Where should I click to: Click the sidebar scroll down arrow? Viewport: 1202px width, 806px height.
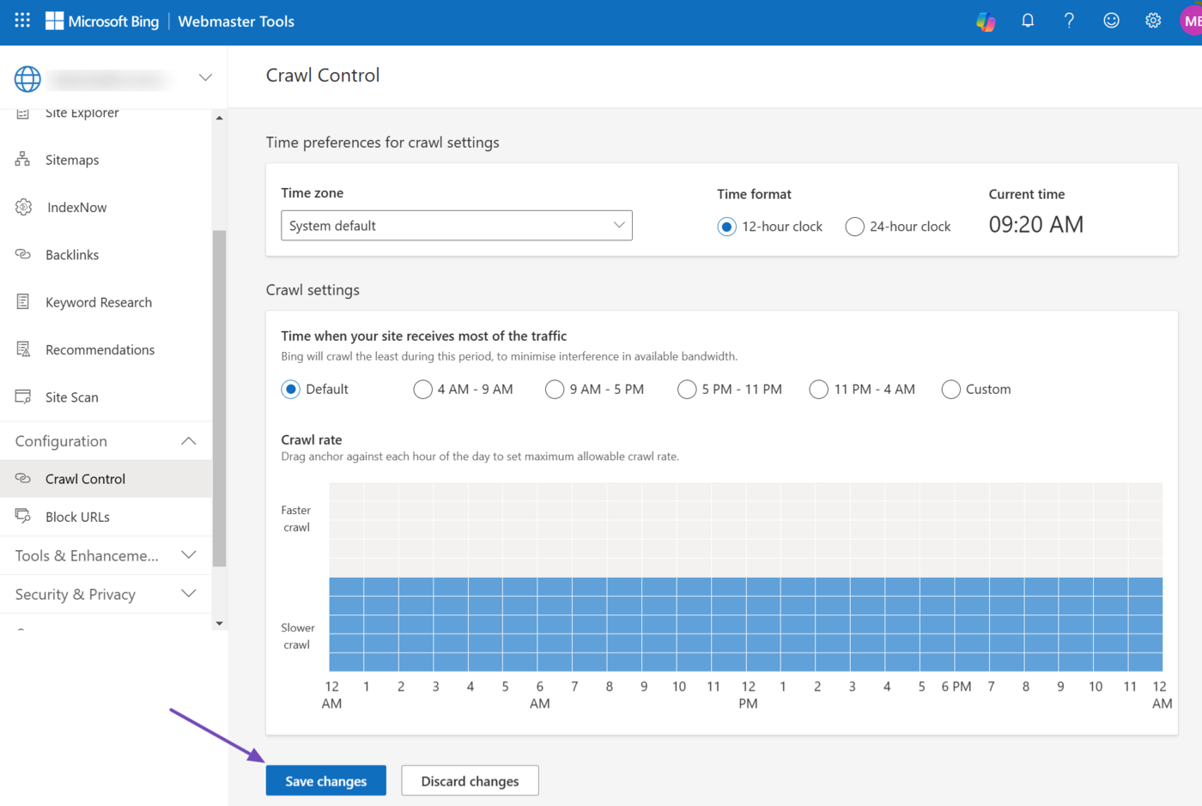pyautogui.click(x=220, y=624)
